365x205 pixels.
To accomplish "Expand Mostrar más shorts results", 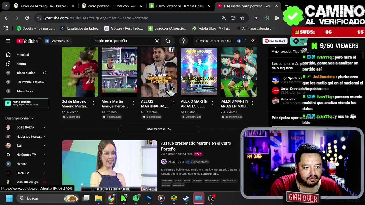I will coord(159,129).
